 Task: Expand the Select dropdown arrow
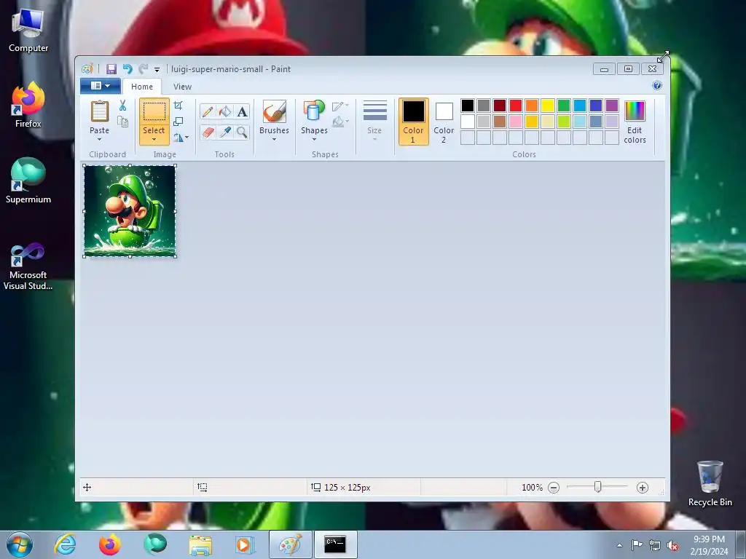pos(154,139)
